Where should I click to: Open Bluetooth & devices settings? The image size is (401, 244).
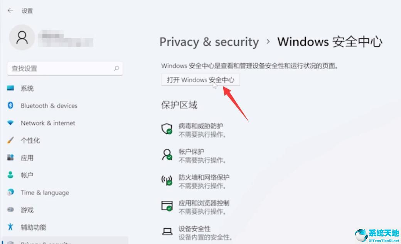point(10,105)
